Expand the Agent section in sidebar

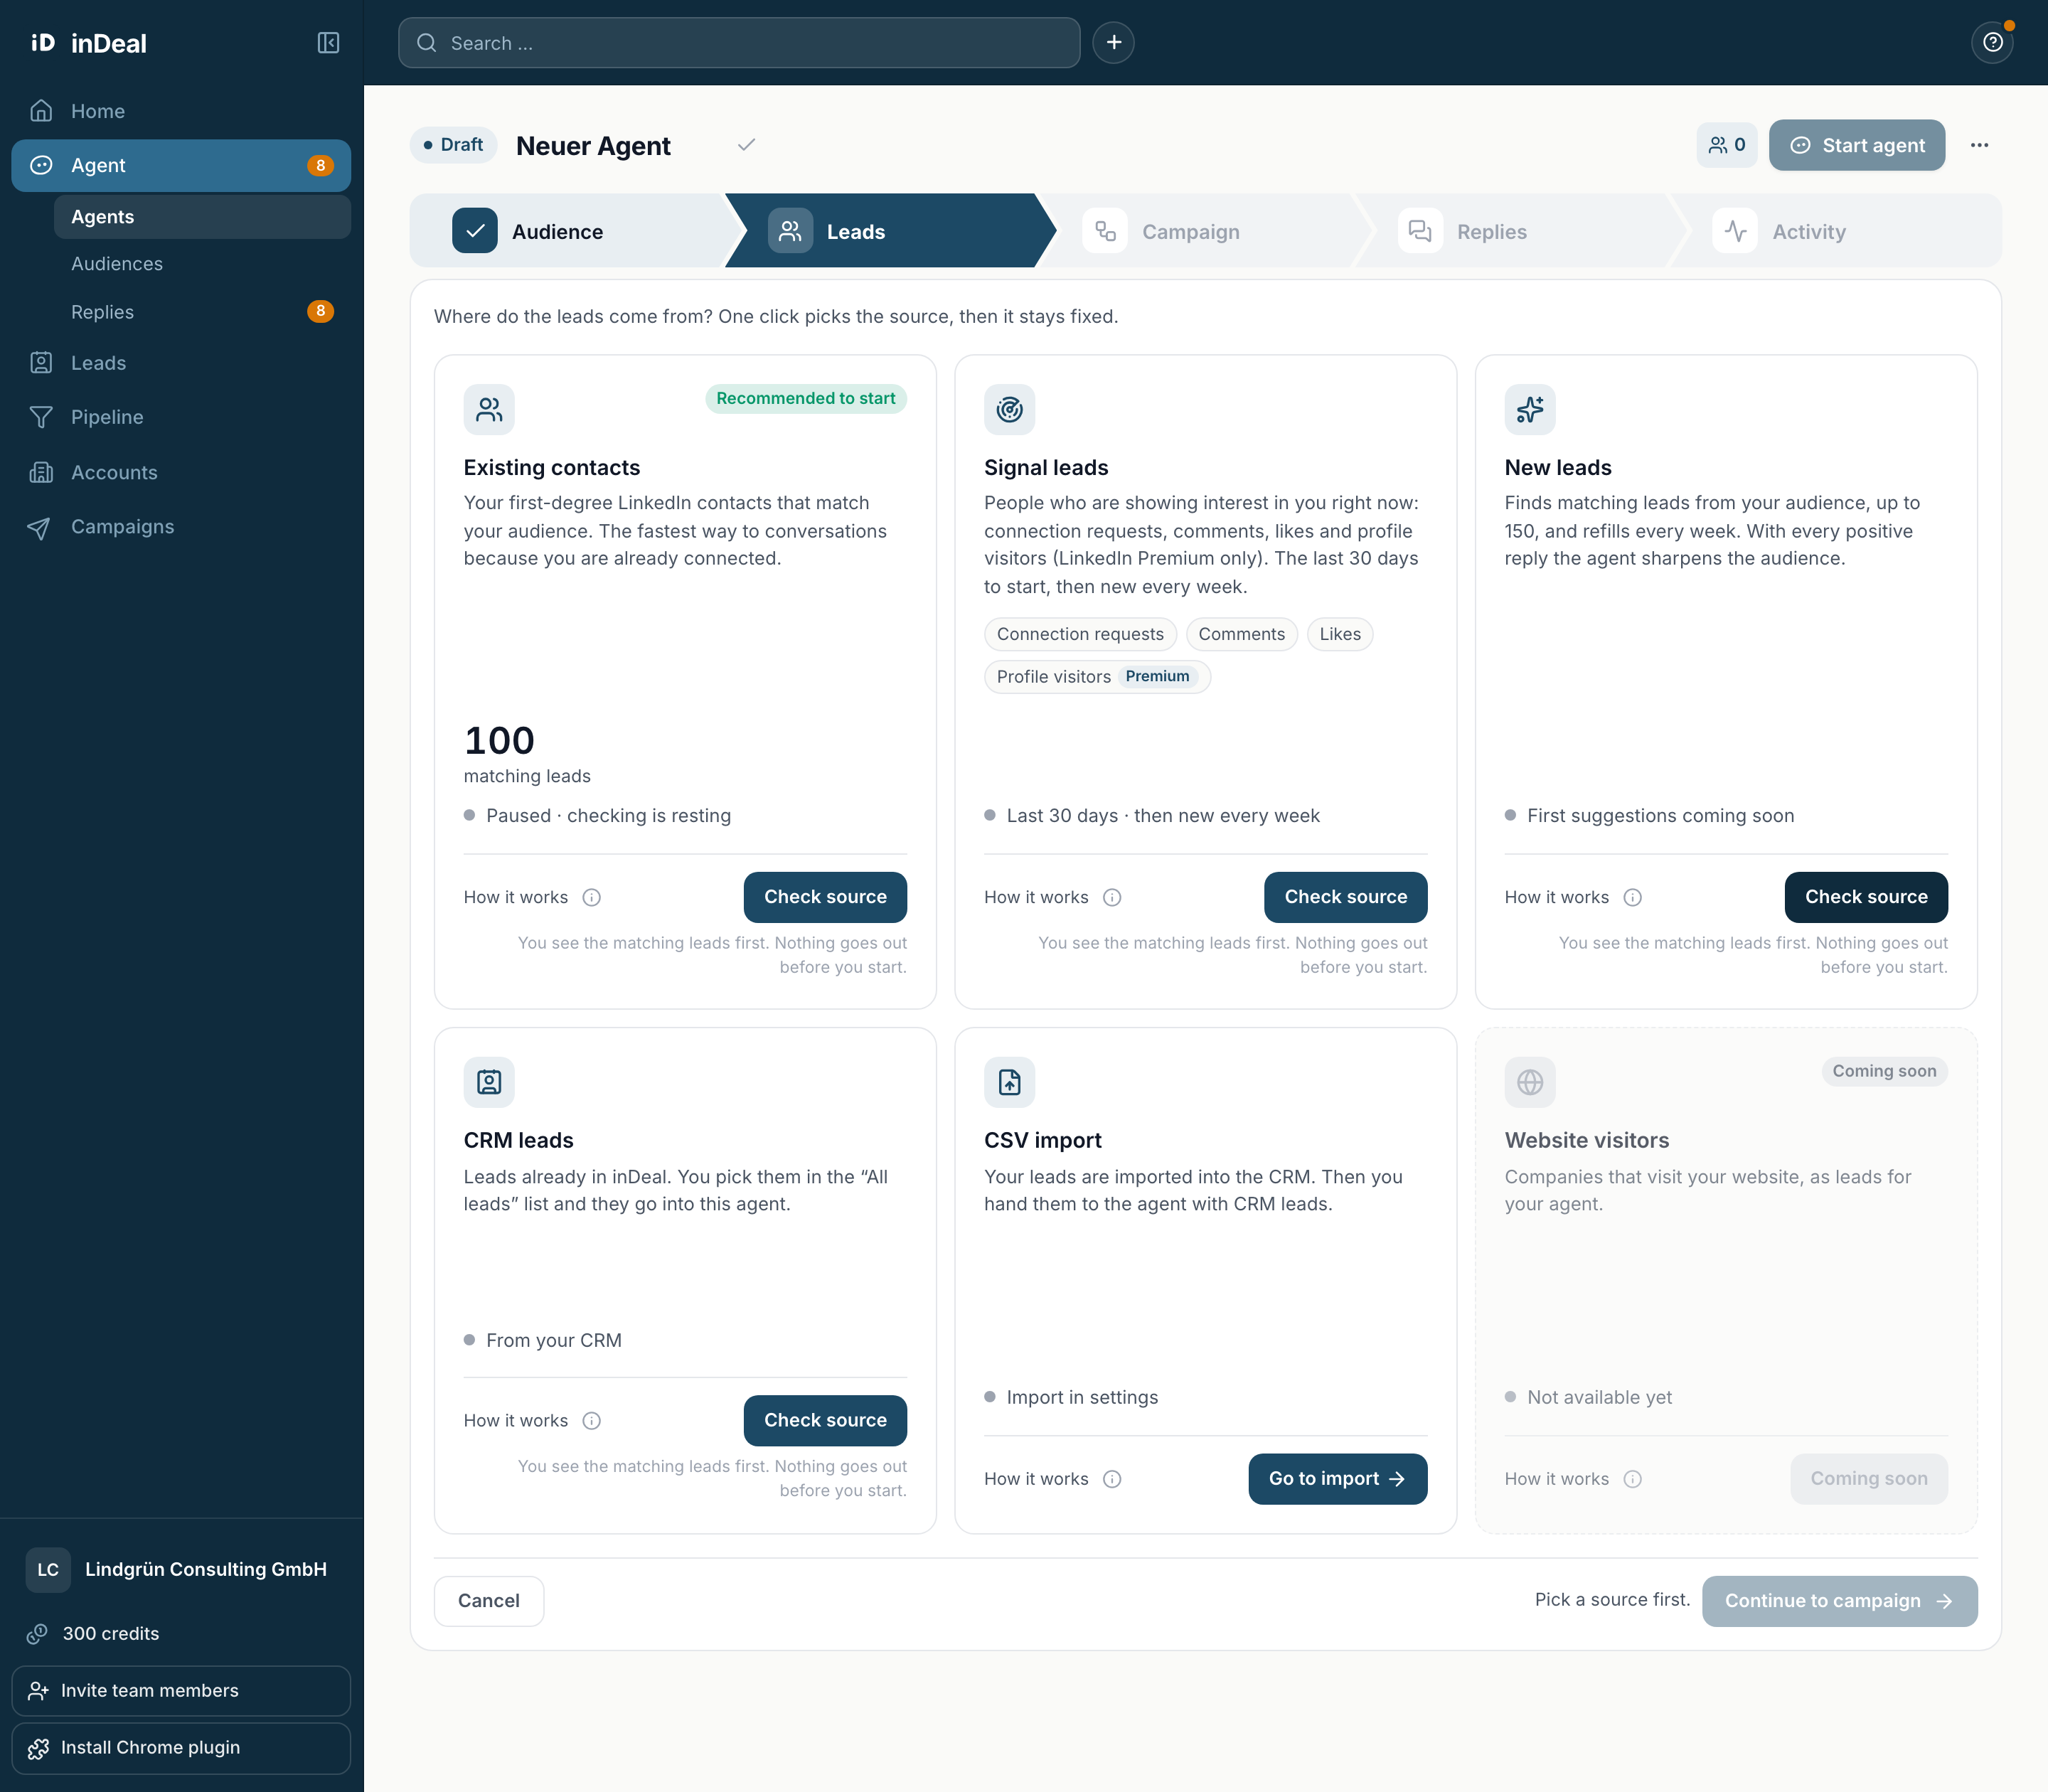pyautogui.click(x=181, y=166)
